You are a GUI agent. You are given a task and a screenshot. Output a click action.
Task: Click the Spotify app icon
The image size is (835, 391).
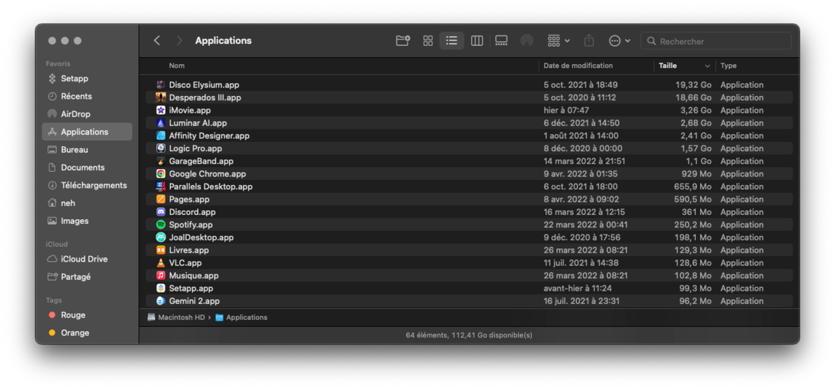tap(161, 225)
